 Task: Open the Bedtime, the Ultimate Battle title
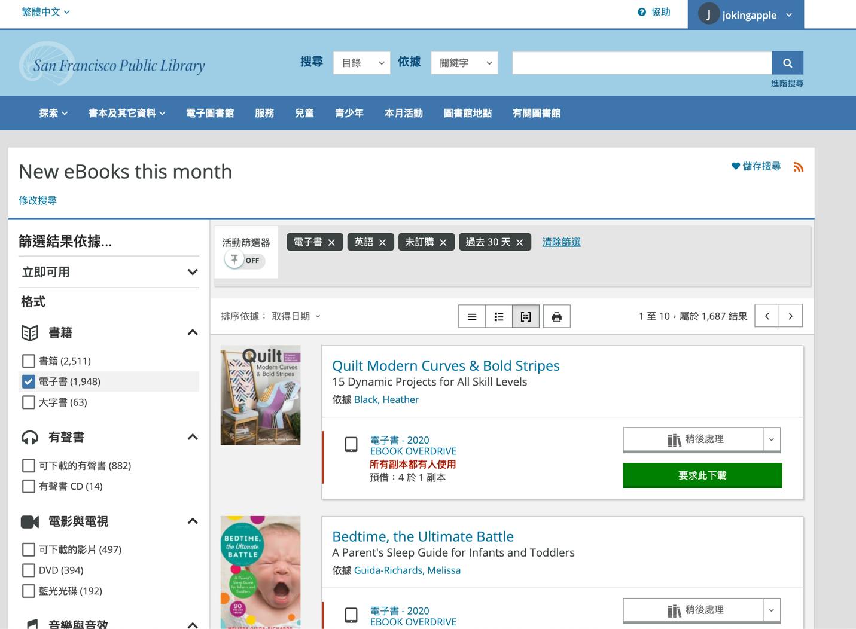point(423,536)
